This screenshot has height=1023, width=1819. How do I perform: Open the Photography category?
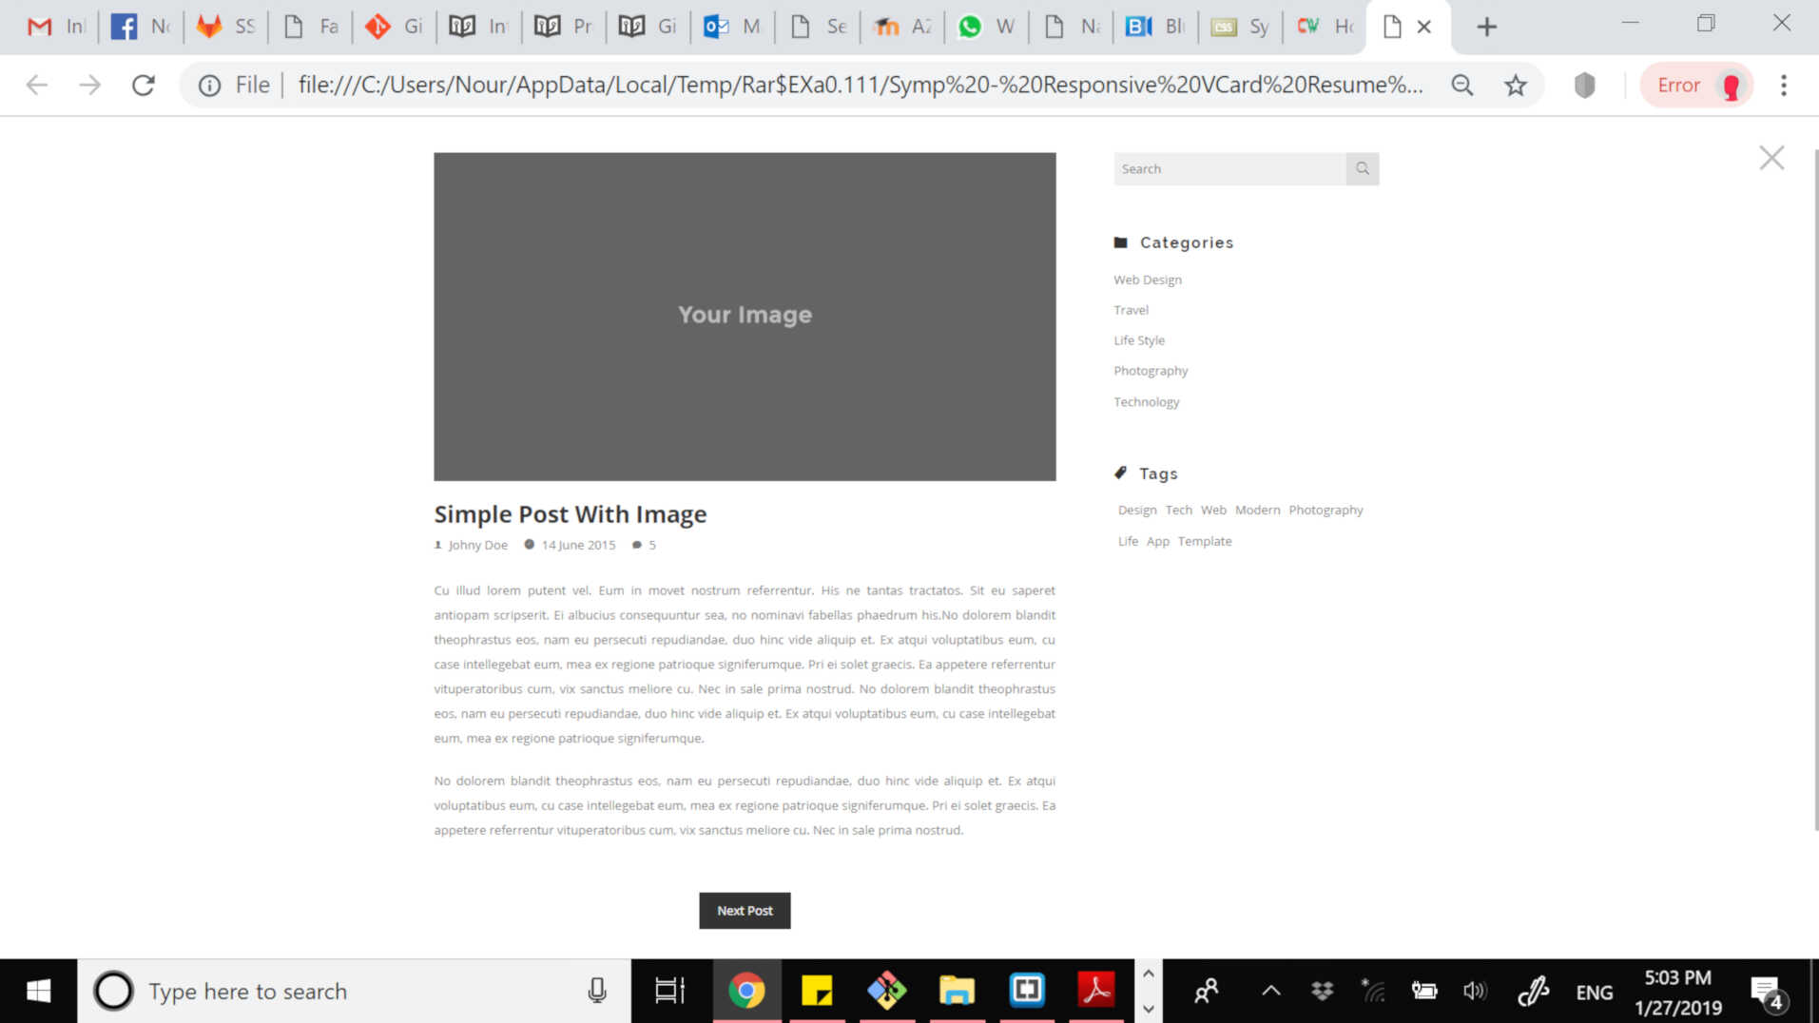coord(1151,371)
